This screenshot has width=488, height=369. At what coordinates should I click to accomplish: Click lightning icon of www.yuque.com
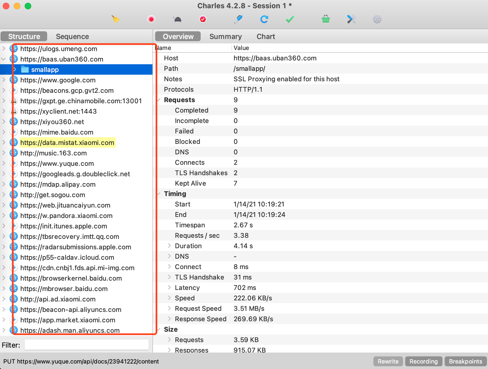(14, 163)
